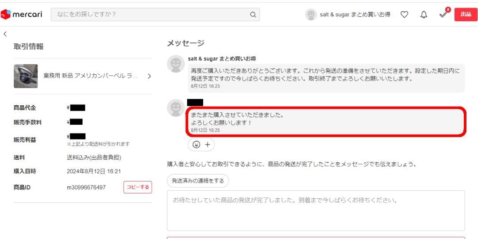478x239 pixels.
Task: Click salt & sugar profile avatar in header
Action: tap(311, 15)
